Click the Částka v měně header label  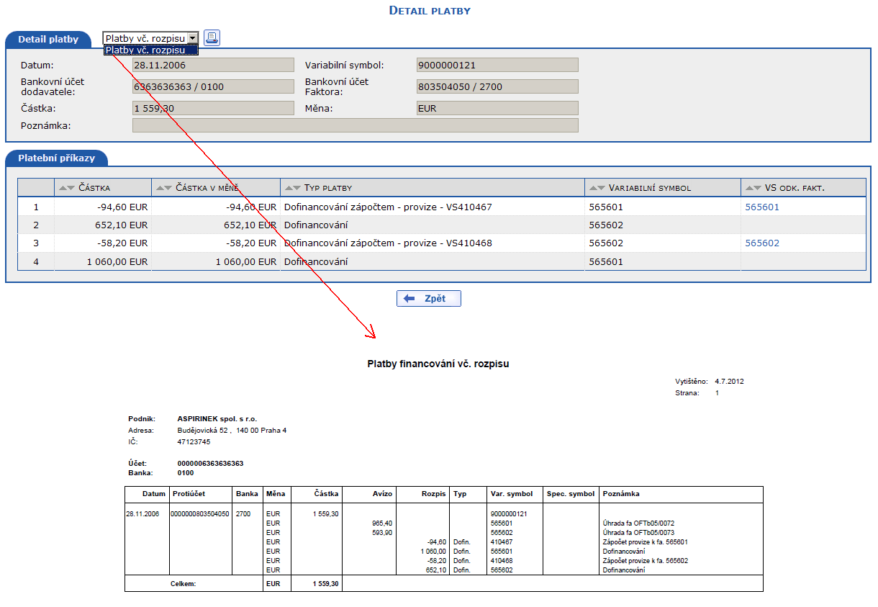click(207, 188)
